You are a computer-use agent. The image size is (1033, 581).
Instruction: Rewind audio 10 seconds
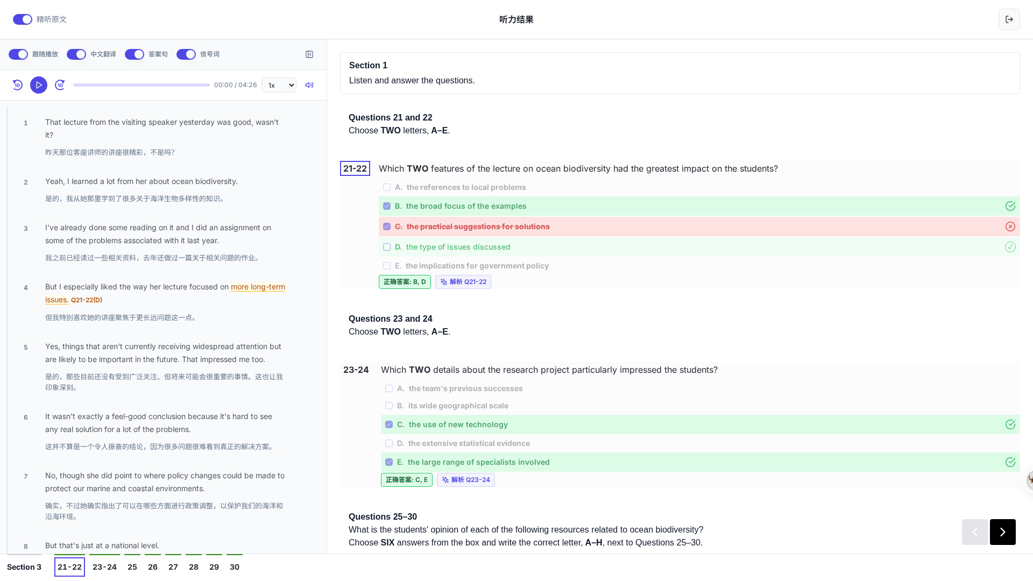(x=18, y=85)
